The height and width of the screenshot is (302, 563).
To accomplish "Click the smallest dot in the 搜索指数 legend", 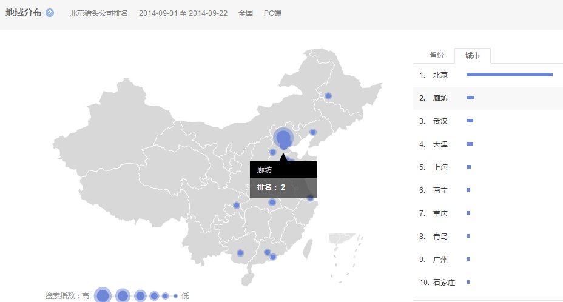I will (175, 296).
